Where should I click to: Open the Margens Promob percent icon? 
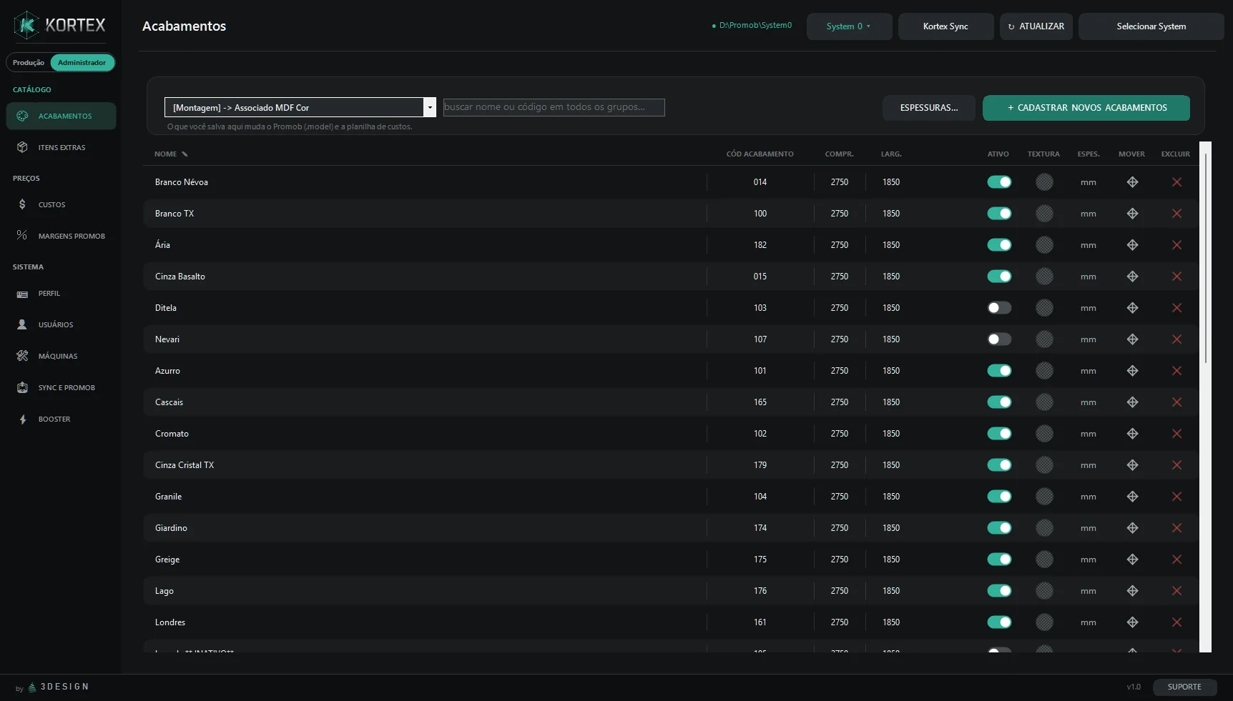point(22,235)
